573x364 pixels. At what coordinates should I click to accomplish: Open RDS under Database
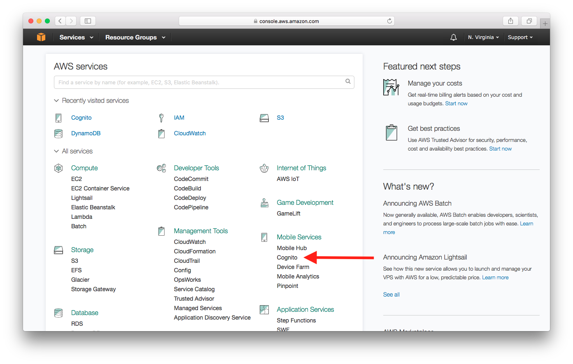77,324
